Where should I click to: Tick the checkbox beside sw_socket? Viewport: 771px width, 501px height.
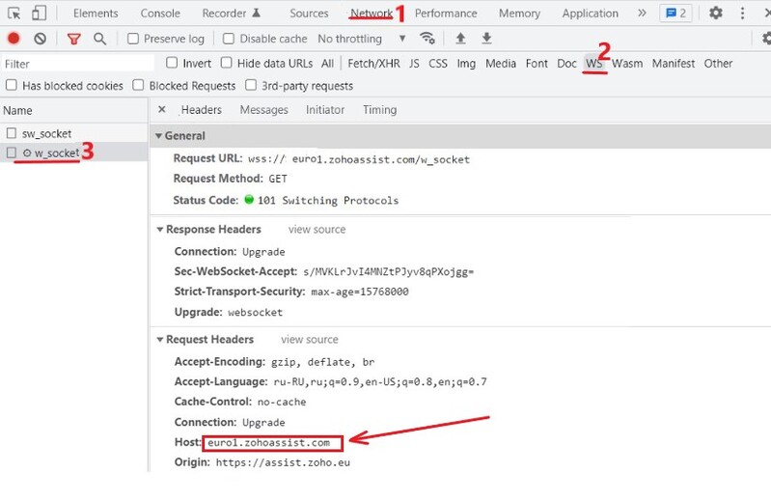click(12, 133)
